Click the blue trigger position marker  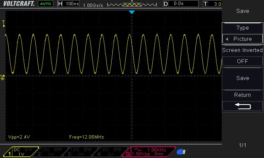132,12
